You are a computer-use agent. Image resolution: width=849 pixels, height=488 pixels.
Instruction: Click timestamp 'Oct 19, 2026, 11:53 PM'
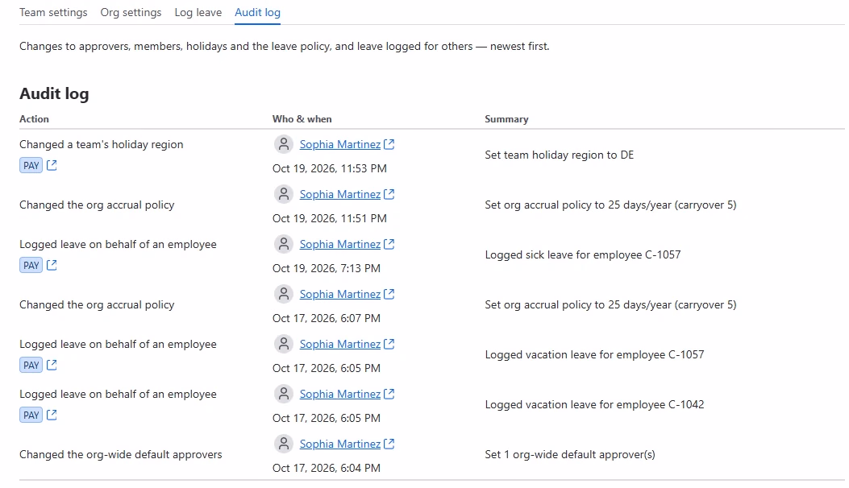click(x=329, y=169)
